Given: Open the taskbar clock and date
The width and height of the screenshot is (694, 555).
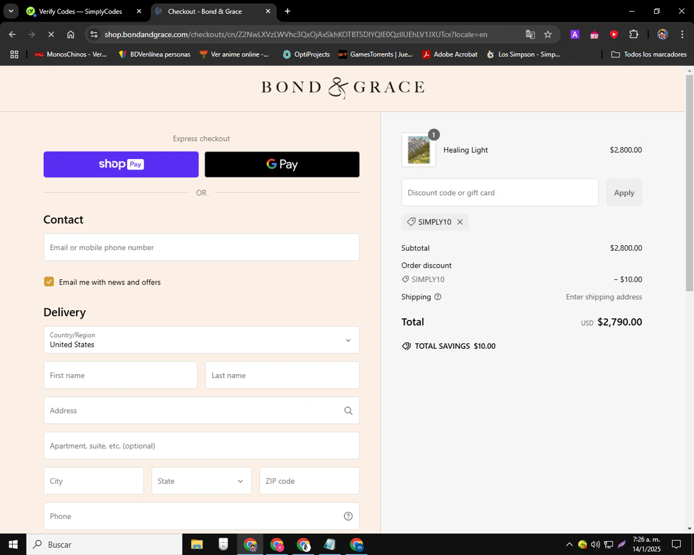Looking at the screenshot, I should (647, 544).
